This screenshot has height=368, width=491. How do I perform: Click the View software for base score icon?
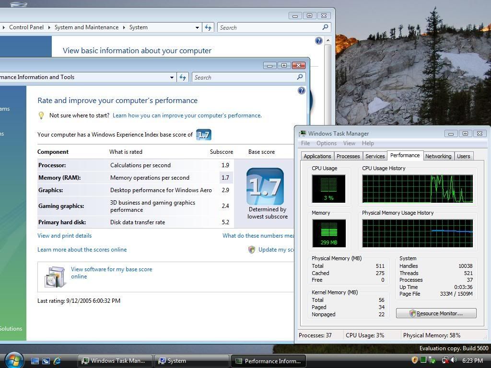(55, 276)
